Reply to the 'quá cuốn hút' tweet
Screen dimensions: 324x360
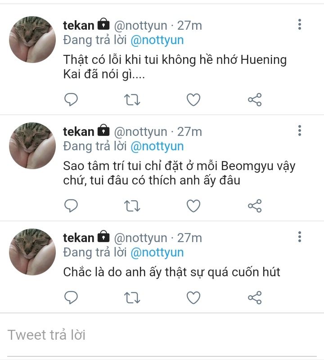pyautogui.click(x=71, y=297)
